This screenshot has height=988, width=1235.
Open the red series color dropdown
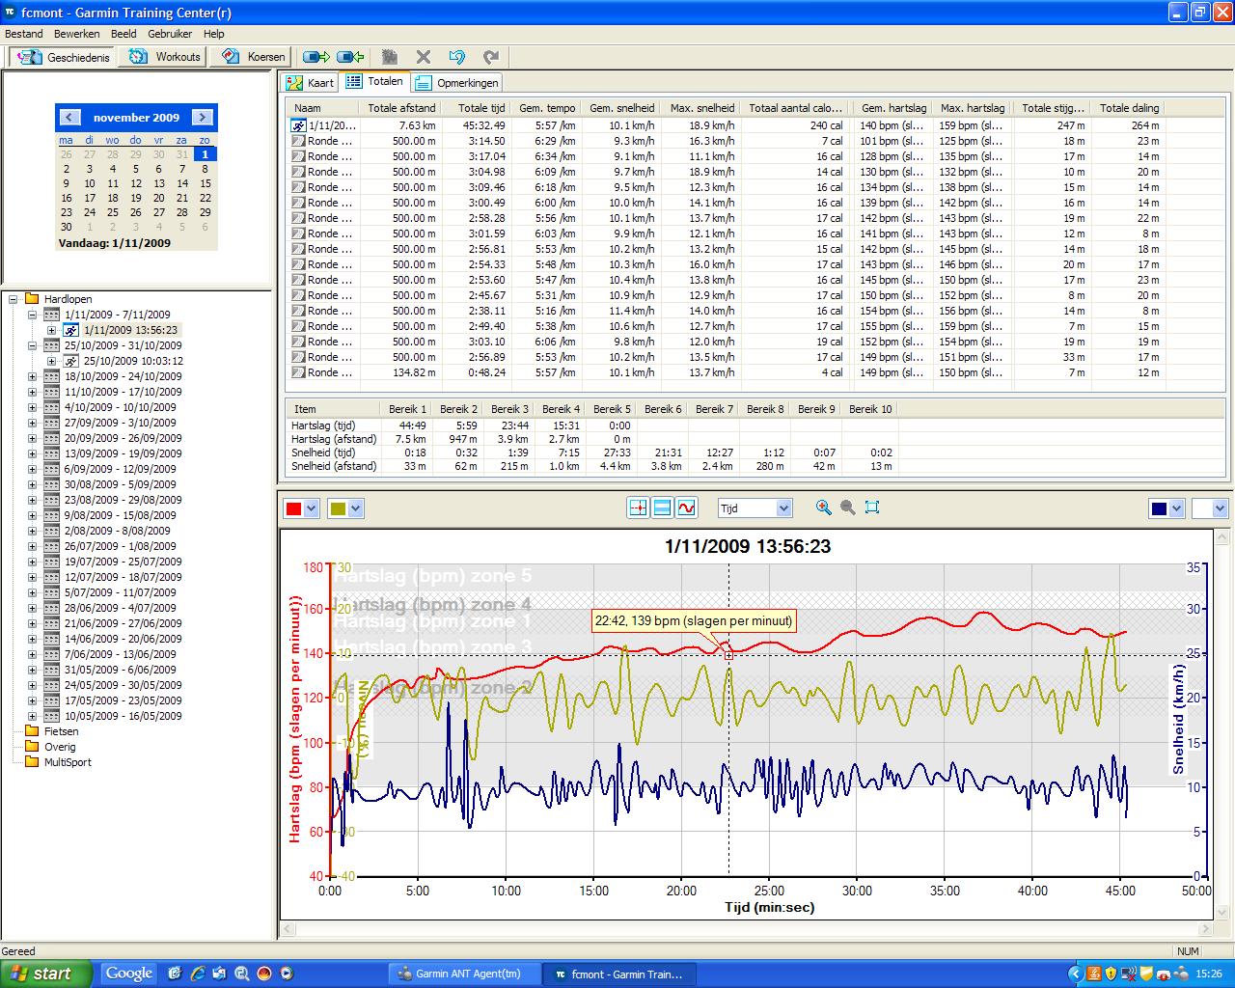click(x=311, y=508)
